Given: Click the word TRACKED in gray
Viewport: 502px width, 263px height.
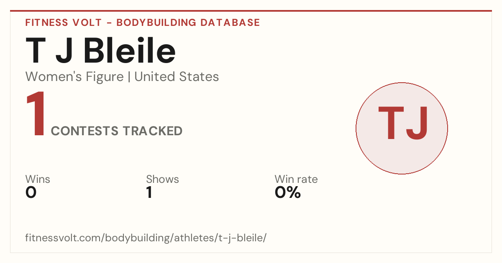Looking at the screenshot, I should click(153, 131).
